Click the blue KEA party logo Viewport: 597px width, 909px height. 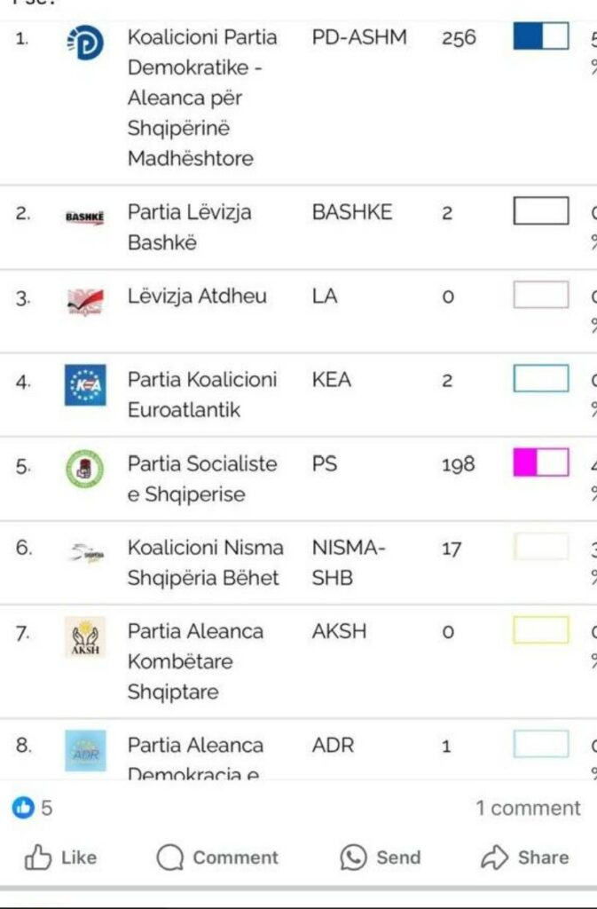click(x=85, y=385)
